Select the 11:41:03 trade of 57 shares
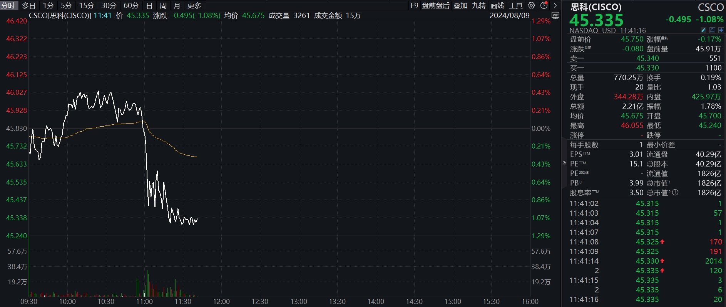Image resolution: width=726 pixels, height=307 pixels. 646,213
